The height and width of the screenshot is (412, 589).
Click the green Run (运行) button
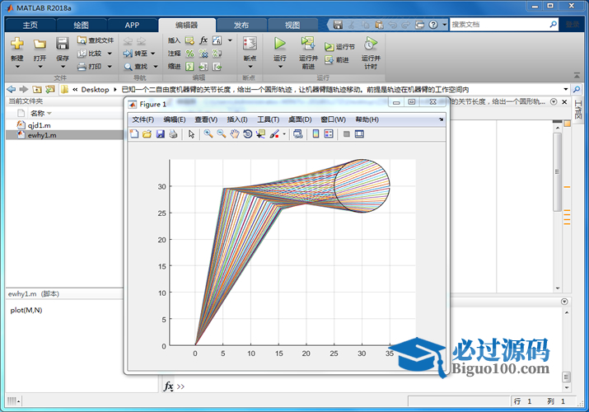[x=280, y=44]
